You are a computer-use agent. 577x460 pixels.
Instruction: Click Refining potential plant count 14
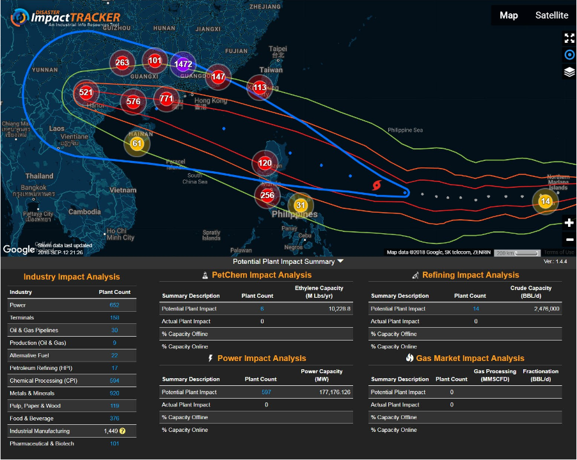coord(476,309)
